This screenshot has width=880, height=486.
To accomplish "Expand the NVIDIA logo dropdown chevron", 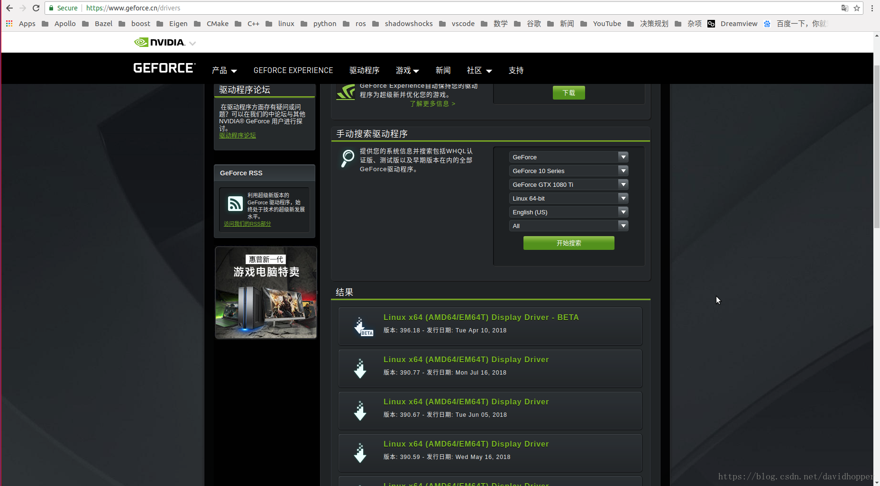I will 192,43.
